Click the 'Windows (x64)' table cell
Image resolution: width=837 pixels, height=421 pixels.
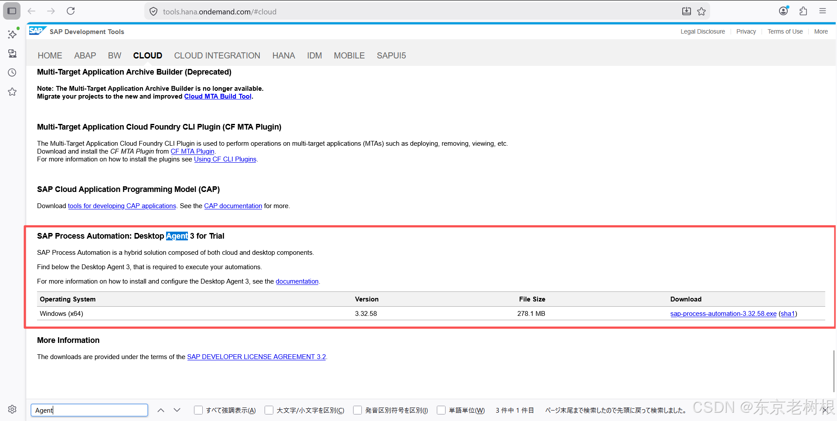[61, 314]
